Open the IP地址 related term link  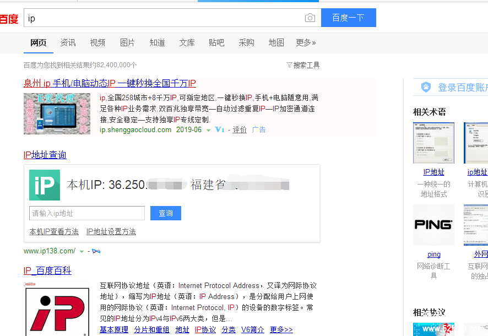433,172
